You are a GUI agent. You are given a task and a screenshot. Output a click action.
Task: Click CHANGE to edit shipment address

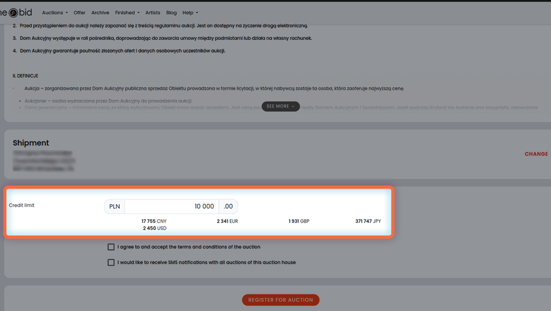(536, 154)
